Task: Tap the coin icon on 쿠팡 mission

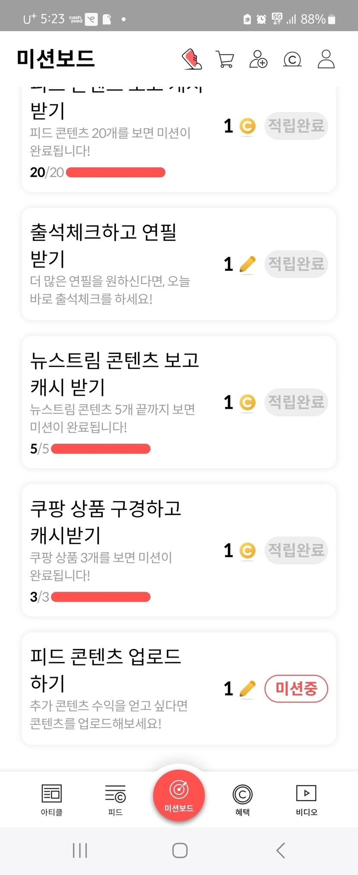Action: (x=248, y=551)
